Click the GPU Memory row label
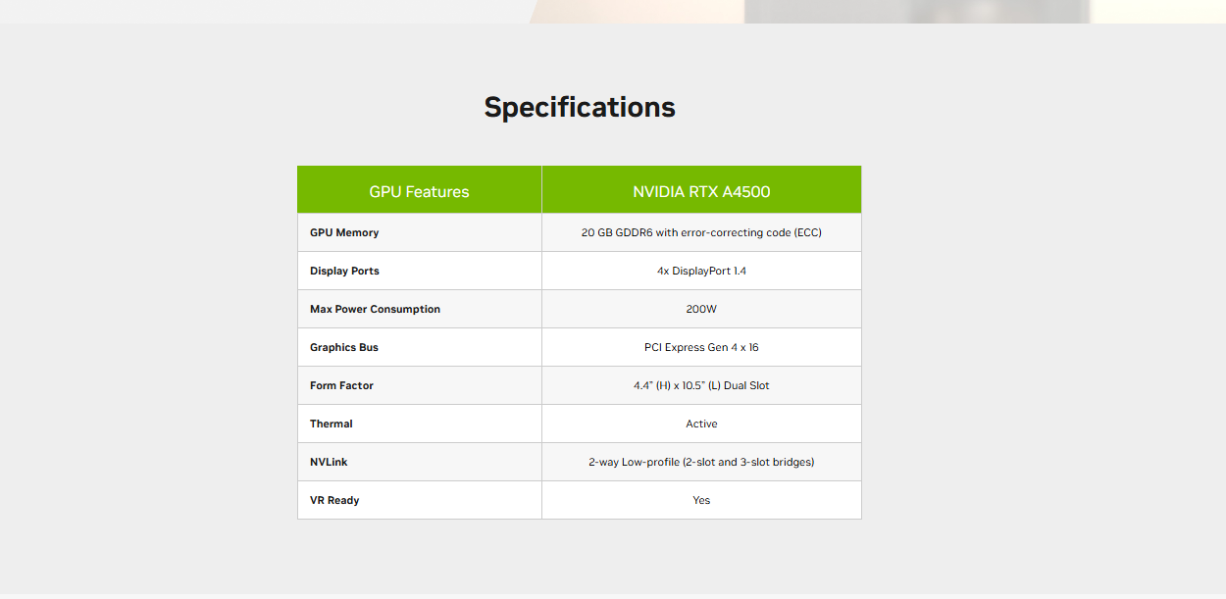1226x599 pixels. pos(344,232)
